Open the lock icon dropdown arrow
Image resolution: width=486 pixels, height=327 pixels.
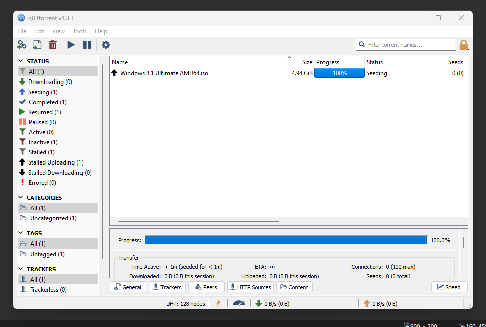[x=469, y=49]
